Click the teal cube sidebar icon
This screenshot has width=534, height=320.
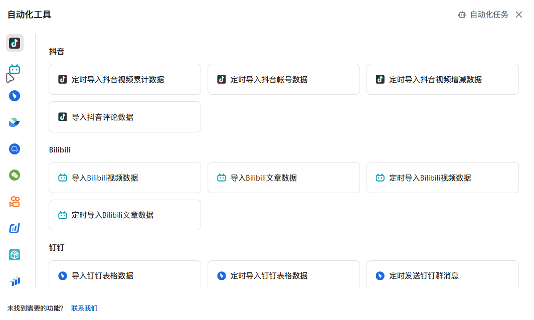[15, 255]
